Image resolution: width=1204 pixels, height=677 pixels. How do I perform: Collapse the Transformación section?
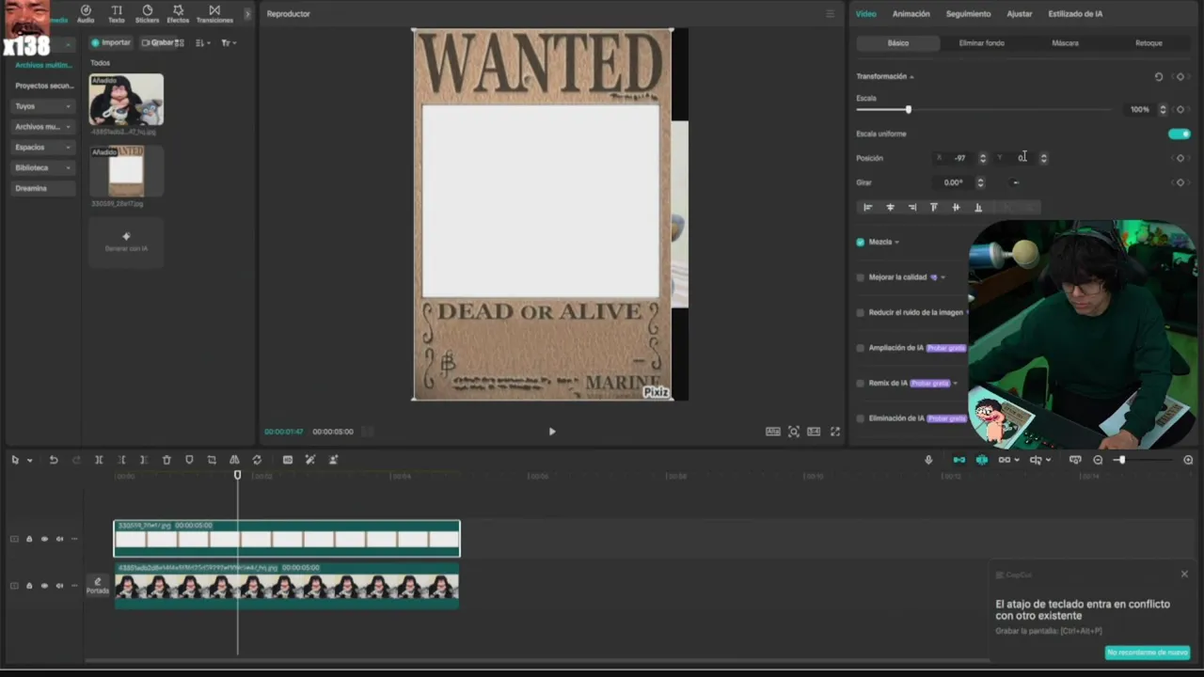click(911, 77)
